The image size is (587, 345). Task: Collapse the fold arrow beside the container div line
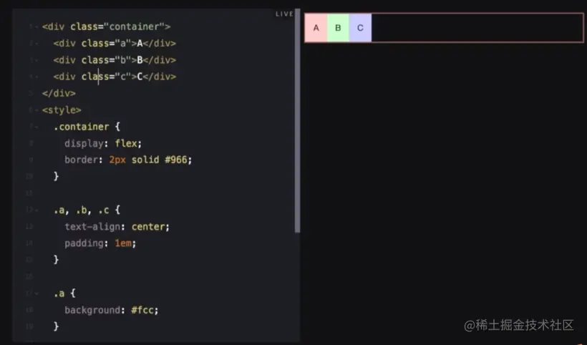click(x=37, y=27)
